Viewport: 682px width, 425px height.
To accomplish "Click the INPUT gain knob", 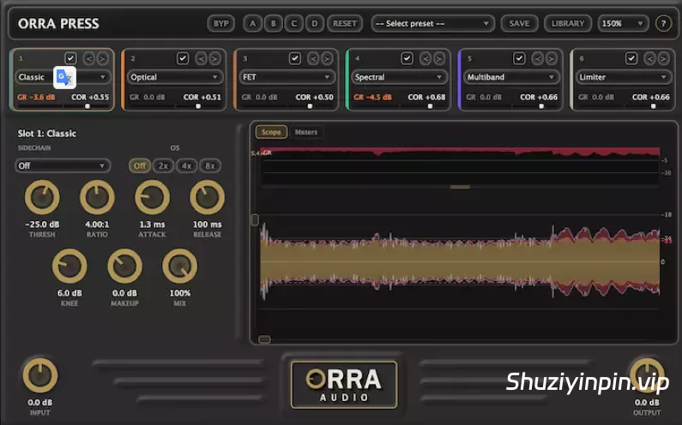I will click(40, 375).
